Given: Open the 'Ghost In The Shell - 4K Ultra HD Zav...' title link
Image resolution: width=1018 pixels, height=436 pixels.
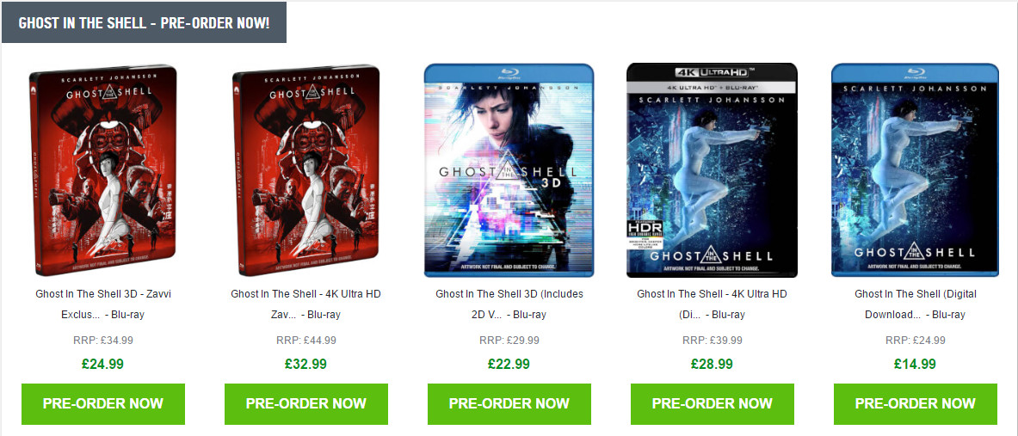Looking at the screenshot, I should point(305,304).
